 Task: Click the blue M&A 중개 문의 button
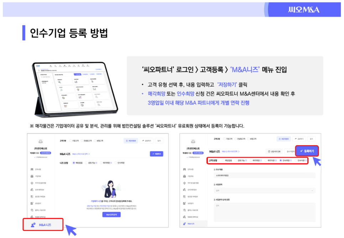tap(111, 214)
